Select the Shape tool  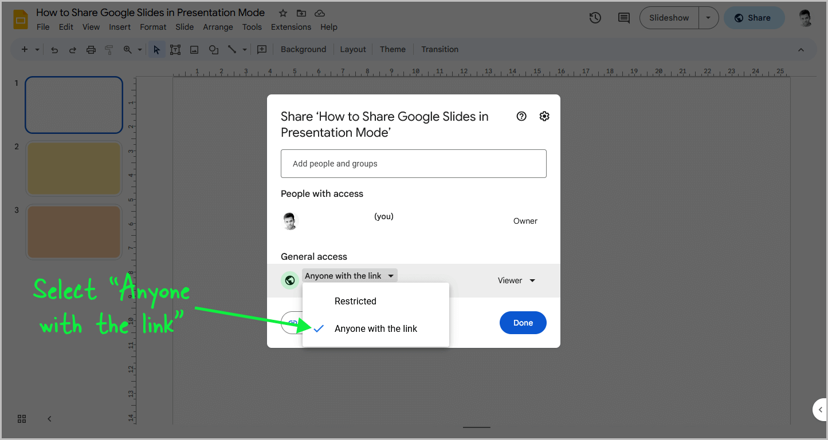213,49
